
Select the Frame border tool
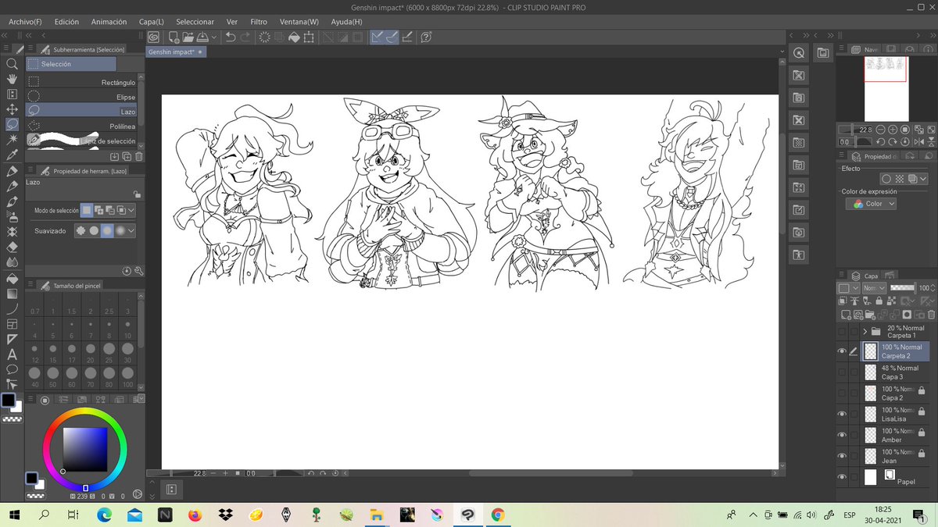[x=12, y=324]
